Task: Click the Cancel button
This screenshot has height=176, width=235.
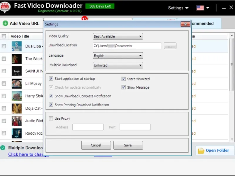Action: click(x=96, y=145)
